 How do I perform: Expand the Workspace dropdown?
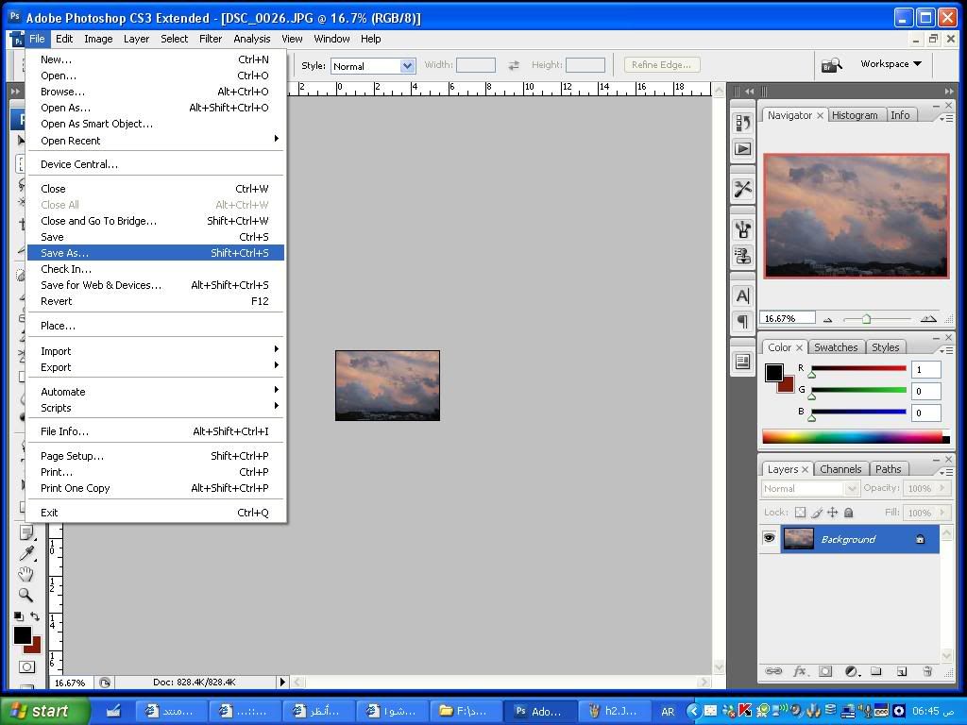point(890,64)
